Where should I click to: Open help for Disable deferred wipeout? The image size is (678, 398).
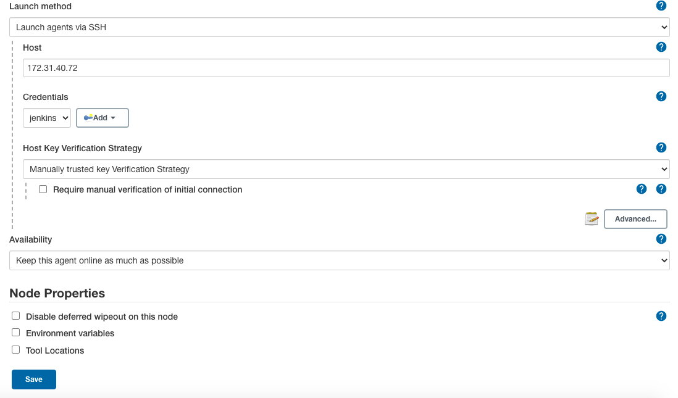click(661, 315)
